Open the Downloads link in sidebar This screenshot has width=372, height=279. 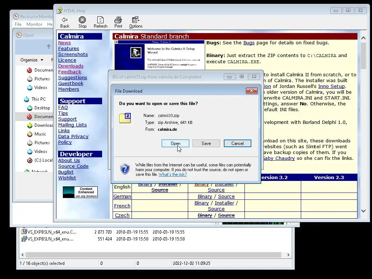coord(71,66)
